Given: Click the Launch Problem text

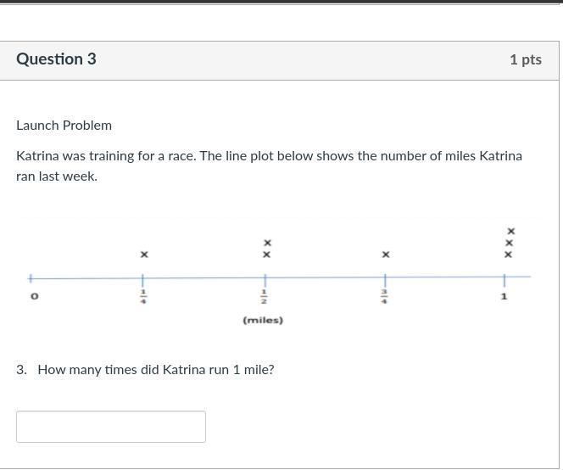Looking at the screenshot, I should (64, 126).
